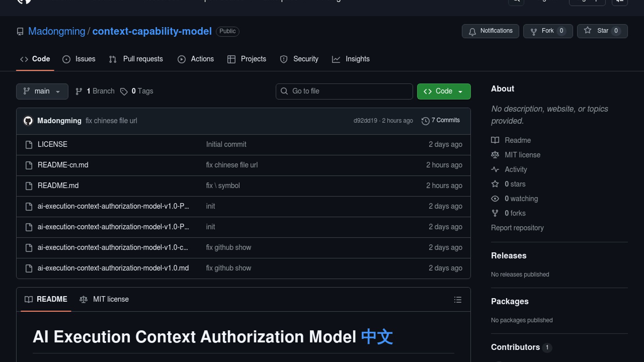Click the branch icon beside 1 Branch
This screenshot has height=362, width=644.
pyautogui.click(x=79, y=92)
